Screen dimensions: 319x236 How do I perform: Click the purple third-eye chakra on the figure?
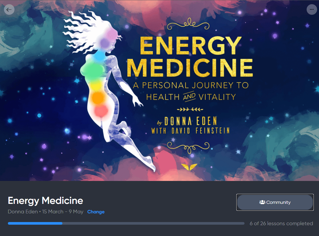tap(105, 43)
